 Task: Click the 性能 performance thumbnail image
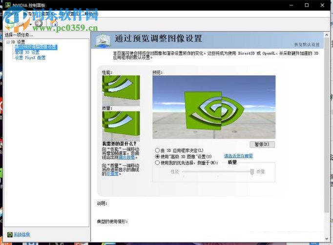121,91
